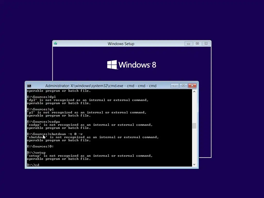Image resolution: width=264 pixels, height=198 pixels.
Task: Click the Windows Setup title text
Action: [121, 44]
